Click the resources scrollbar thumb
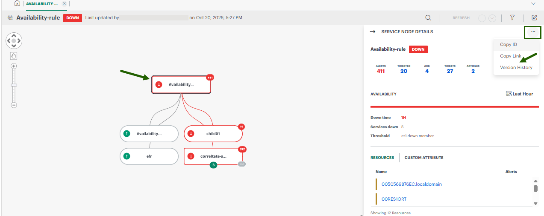Viewport: 544px width, 216px height. tap(535, 188)
